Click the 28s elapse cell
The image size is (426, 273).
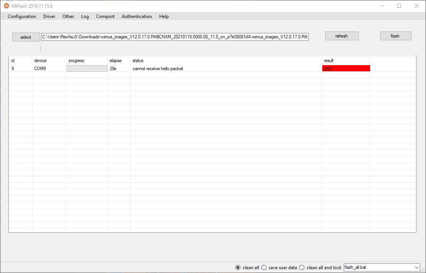[119, 69]
